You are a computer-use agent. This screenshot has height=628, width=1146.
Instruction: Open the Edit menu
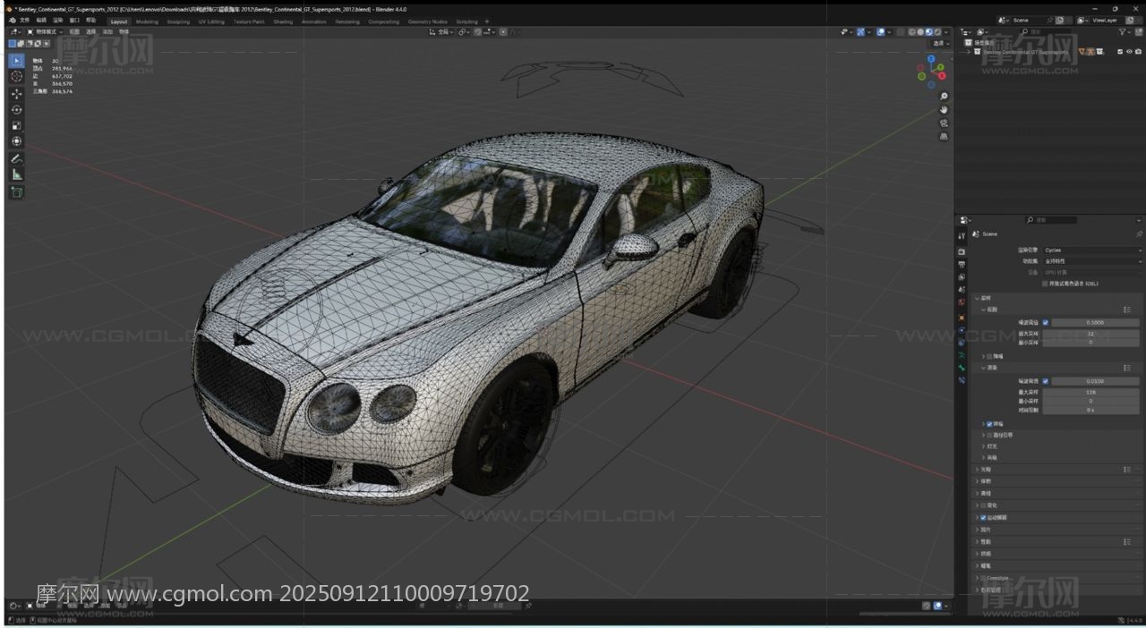point(41,21)
